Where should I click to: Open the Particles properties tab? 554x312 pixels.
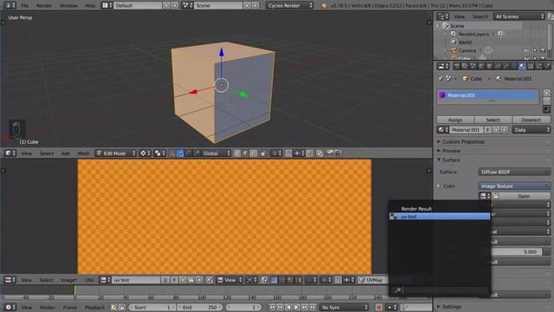tap(539, 66)
